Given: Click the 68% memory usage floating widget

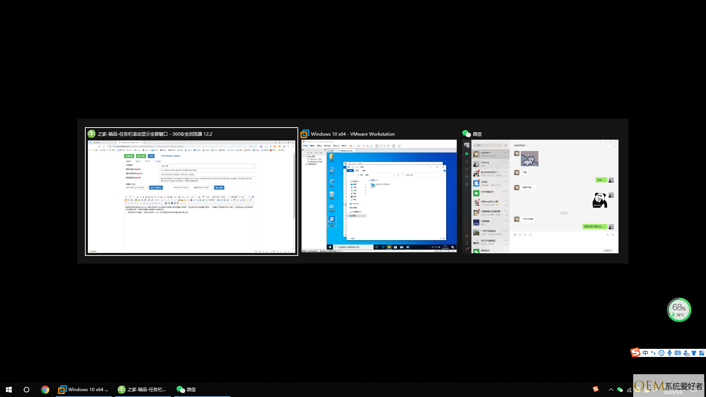Looking at the screenshot, I should point(679,310).
